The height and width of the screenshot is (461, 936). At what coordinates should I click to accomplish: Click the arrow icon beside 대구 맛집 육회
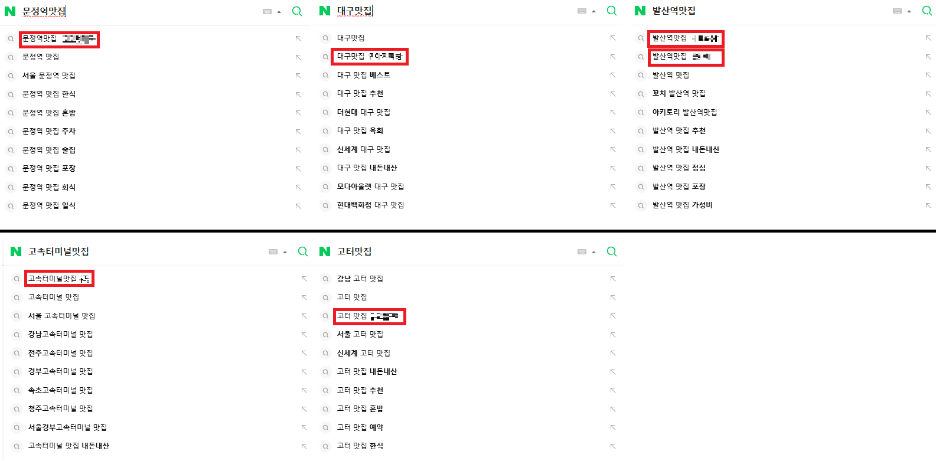(x=613, y=131)
